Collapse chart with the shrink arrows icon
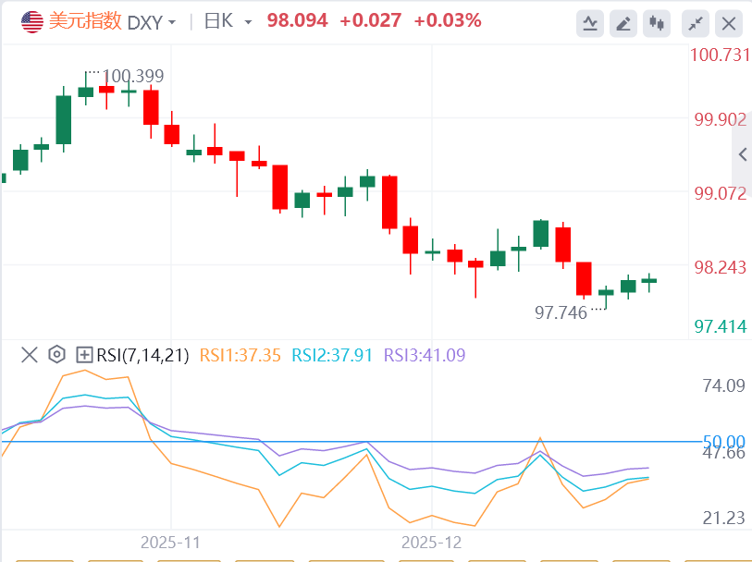Image resolution: width=752 pixels, height=562 pixels. coord(696,22)
